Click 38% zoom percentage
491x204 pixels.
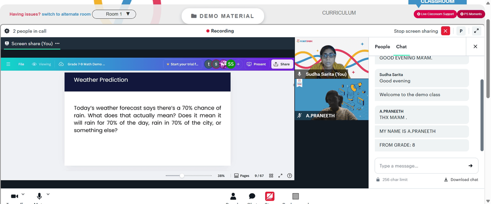221,176
